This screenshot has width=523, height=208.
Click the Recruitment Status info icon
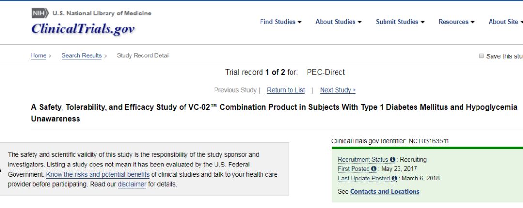tap(393, 160)
